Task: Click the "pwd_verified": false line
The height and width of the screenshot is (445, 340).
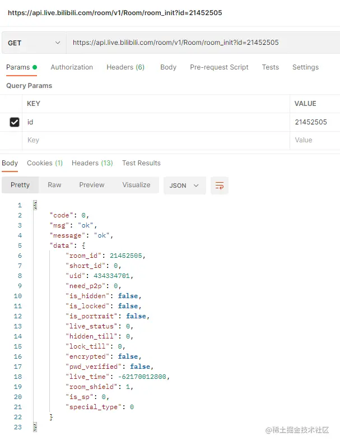Action: pyautogui.click(x=109, y=367)
